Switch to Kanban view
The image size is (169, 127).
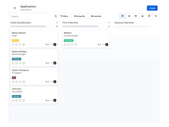click(122, 16)
